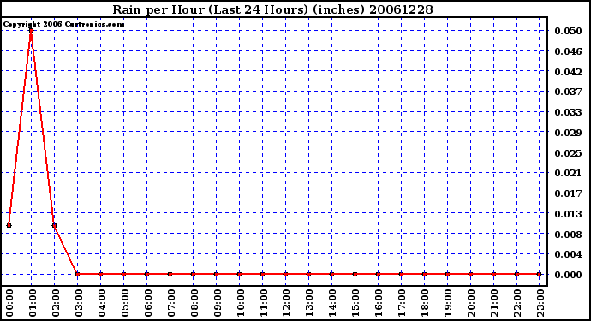Click the peak data point at 01:00

pyautogui.click(x=32, y=31)
